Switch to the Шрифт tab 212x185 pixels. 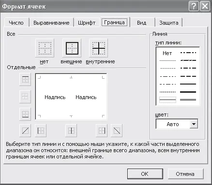[x=87, y=23]
